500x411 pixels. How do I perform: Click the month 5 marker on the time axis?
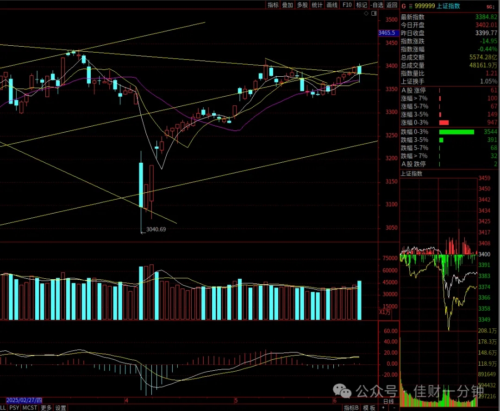point(236,400)
